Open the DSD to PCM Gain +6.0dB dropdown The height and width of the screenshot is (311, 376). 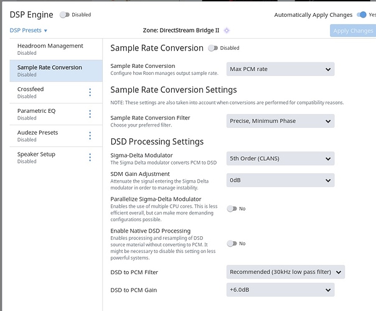pyautogui.click(x=280, y=290)
